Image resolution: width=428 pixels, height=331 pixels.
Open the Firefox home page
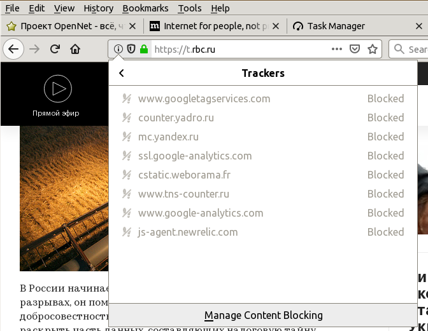pyautogui.click(x=75, y=49)
